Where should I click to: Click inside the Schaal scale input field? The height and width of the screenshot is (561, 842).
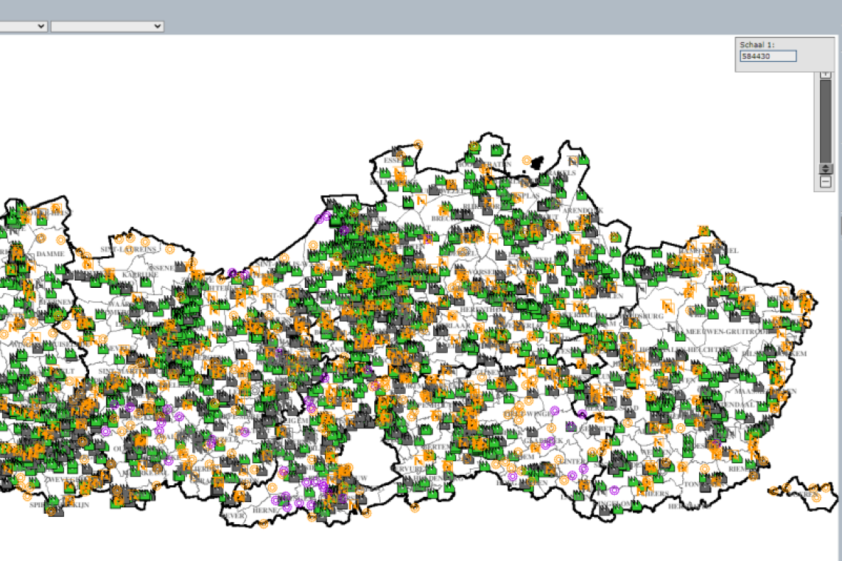(766, 55)
